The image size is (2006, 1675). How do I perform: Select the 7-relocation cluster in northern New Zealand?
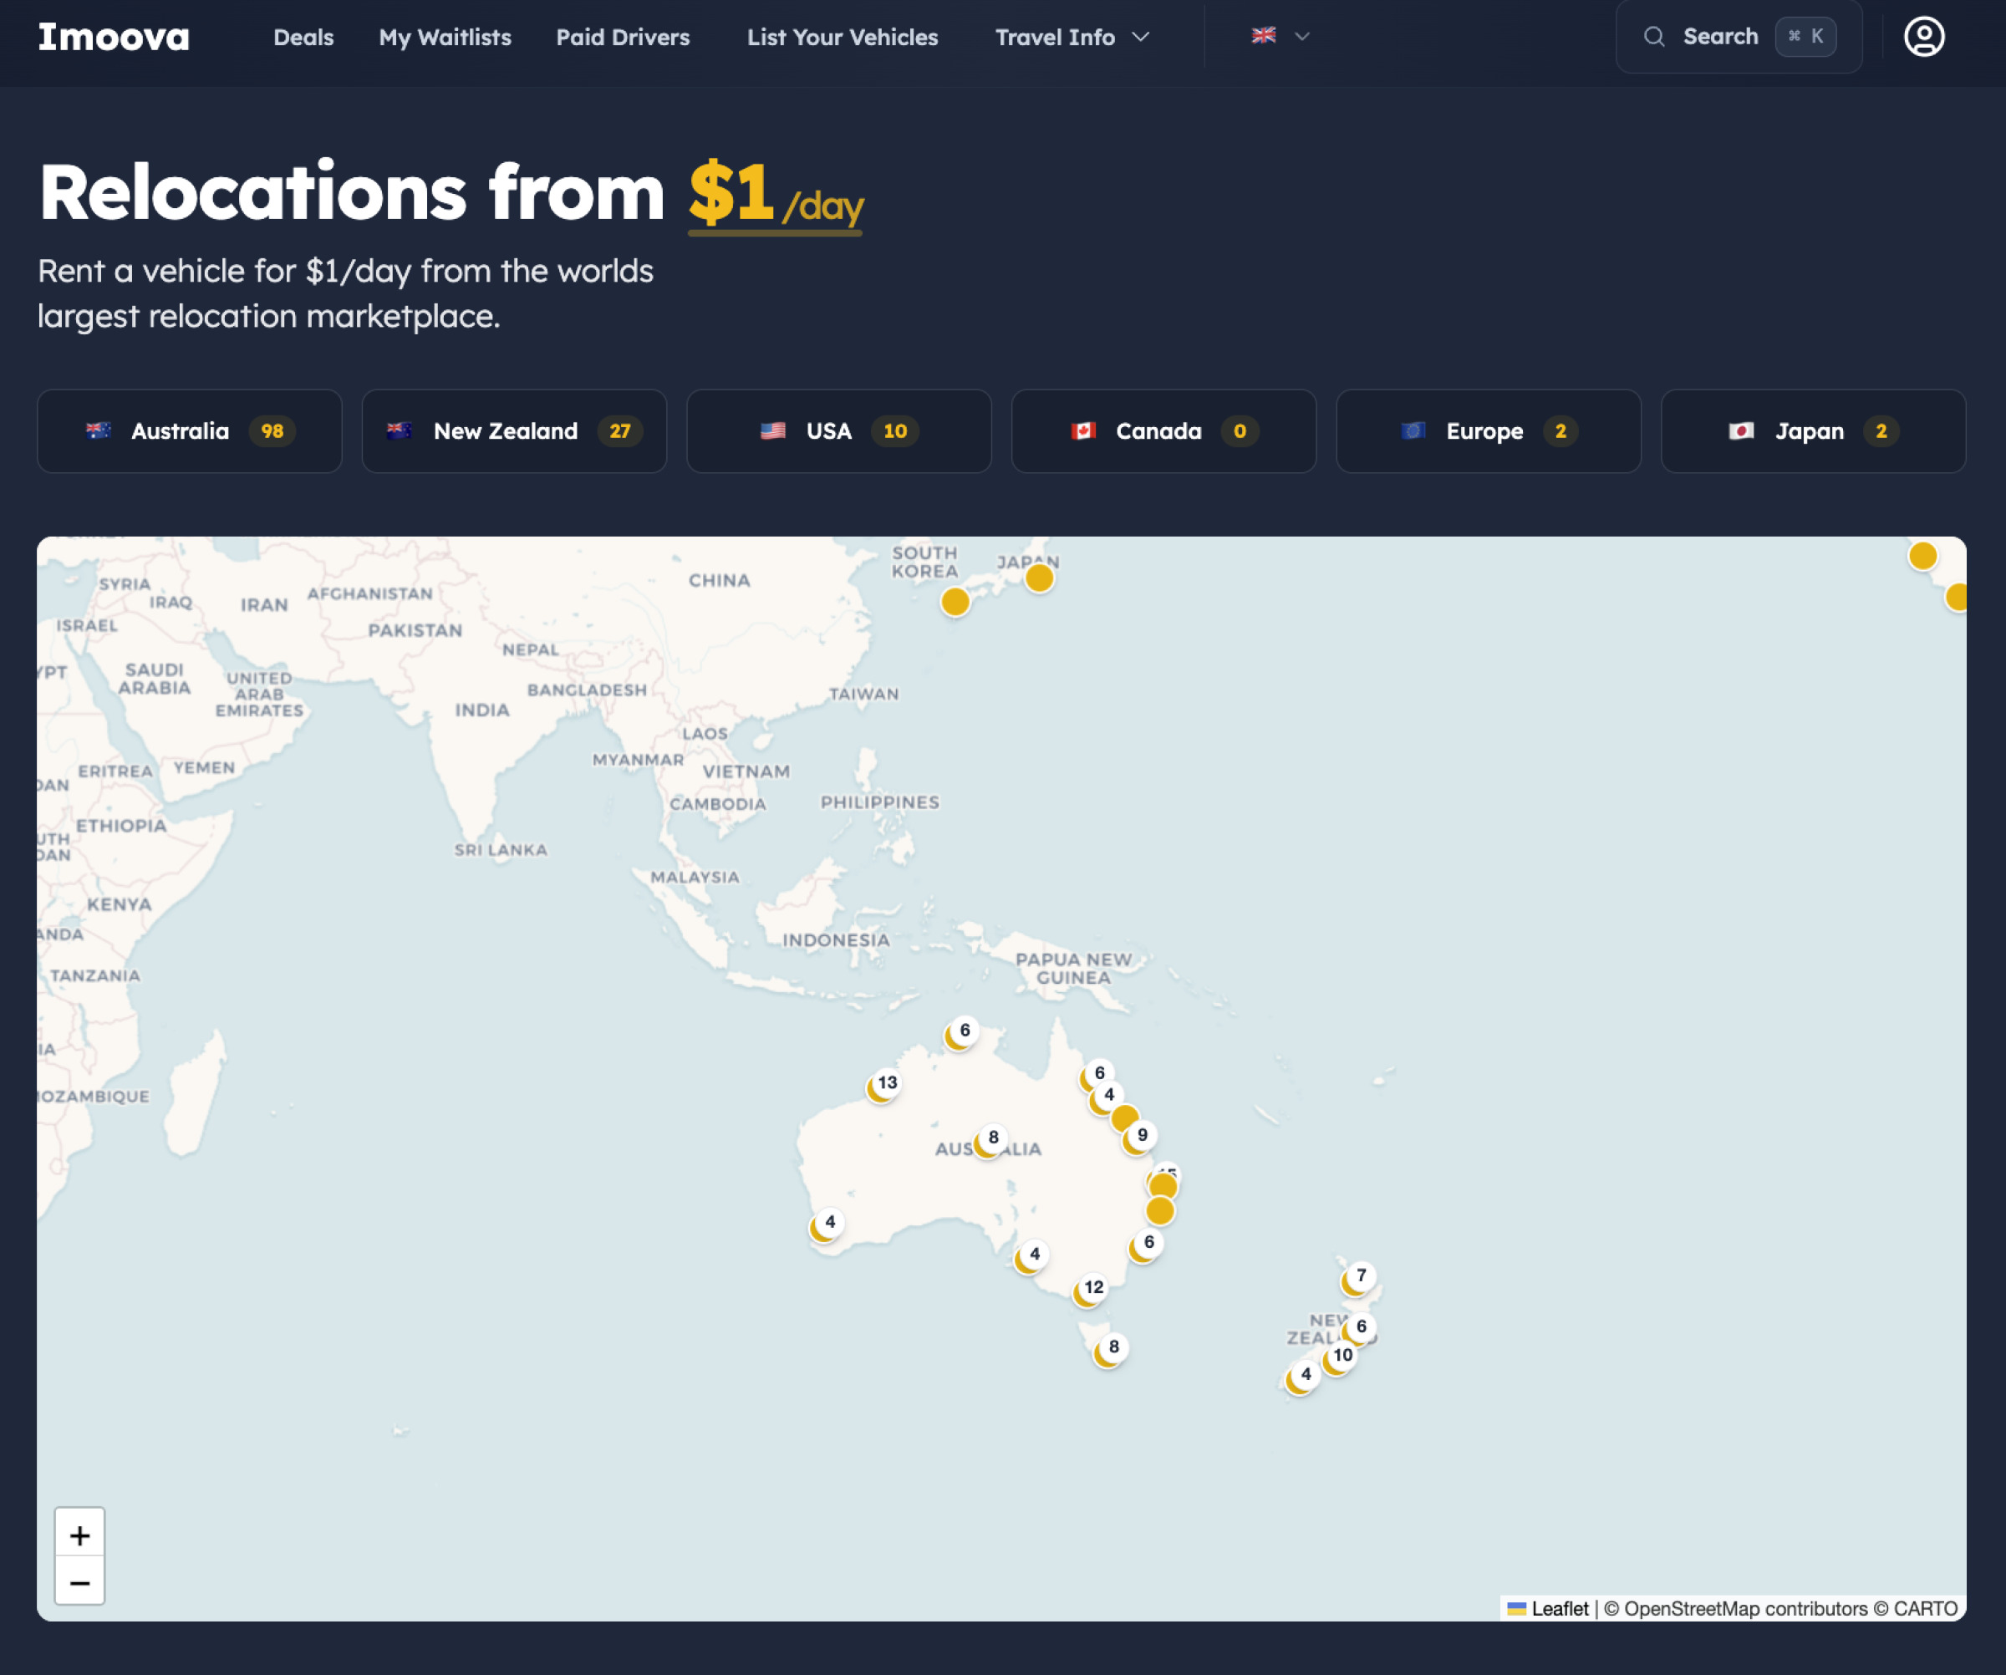tap(1357, 1278)
